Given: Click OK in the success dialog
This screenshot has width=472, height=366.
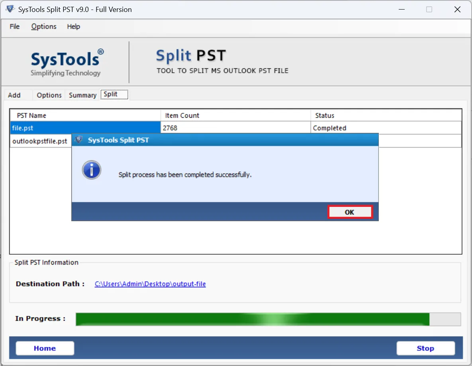Looking at the screenshot, I should tap(350, 212).
